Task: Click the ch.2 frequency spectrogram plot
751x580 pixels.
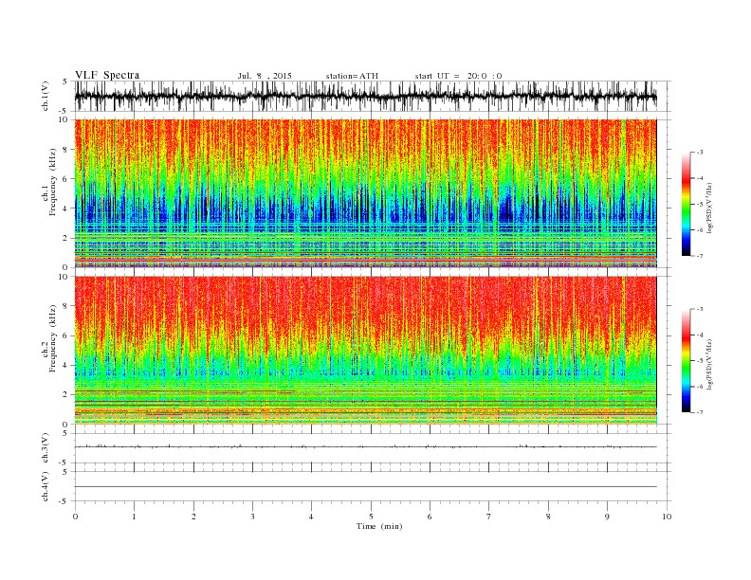Action: click(366, 351)
